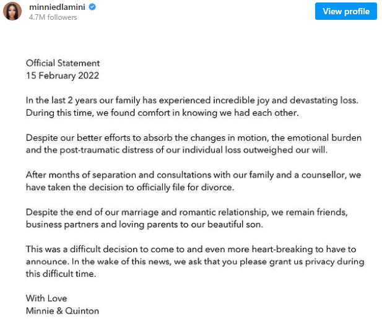Click the 'With Love' sign-off
The width and height of the screenshot is (382, 319).
point(46,299)
